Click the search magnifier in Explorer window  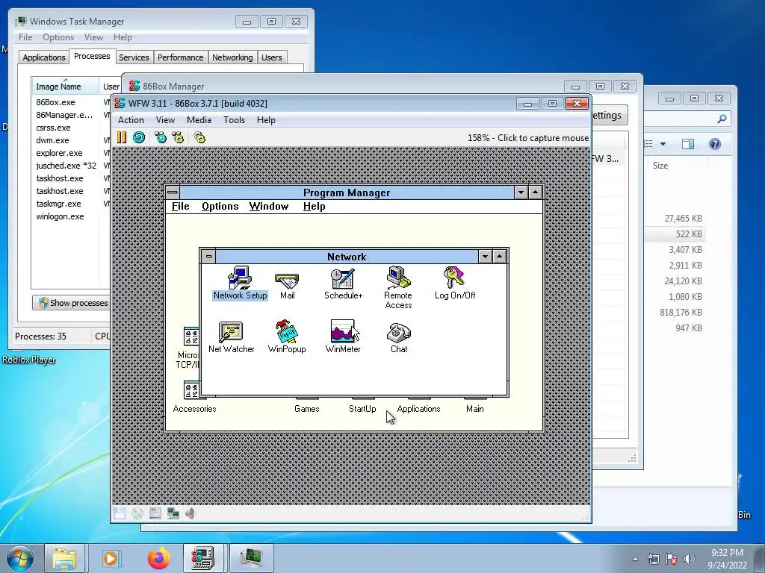722,119
